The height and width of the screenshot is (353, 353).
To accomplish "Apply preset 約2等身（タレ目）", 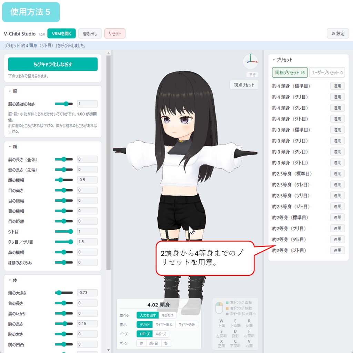I will 337,239.
